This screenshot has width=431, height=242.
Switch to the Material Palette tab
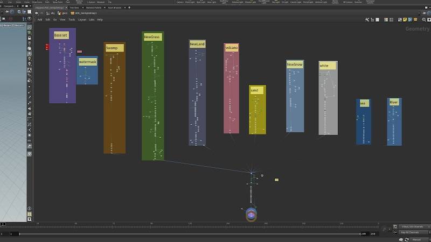[95, 8]
